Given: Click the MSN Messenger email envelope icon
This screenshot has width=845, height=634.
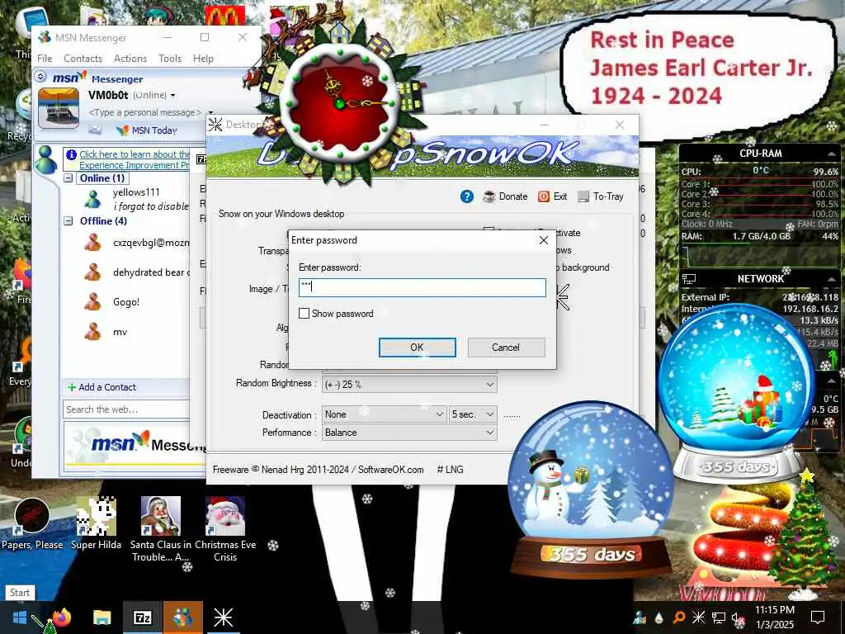Looking at the screenshot, I should click(x=95, y=130).
